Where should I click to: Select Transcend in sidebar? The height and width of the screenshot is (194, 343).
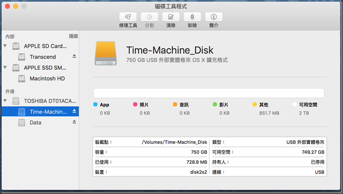43,57
